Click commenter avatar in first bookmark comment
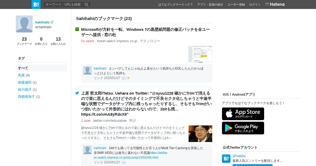316x166 pixels. [87, 70]
